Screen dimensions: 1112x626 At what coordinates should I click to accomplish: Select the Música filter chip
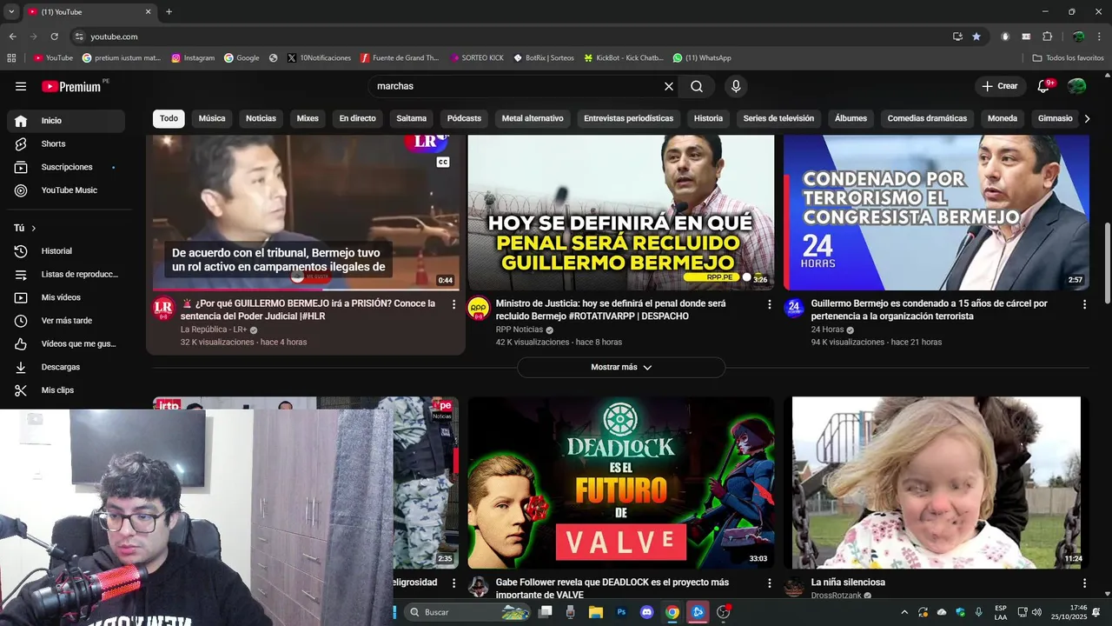tap(212, 118)
